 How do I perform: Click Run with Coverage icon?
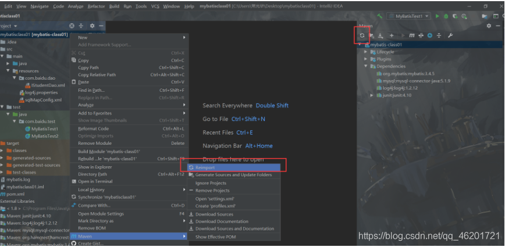tap(455, 16)
